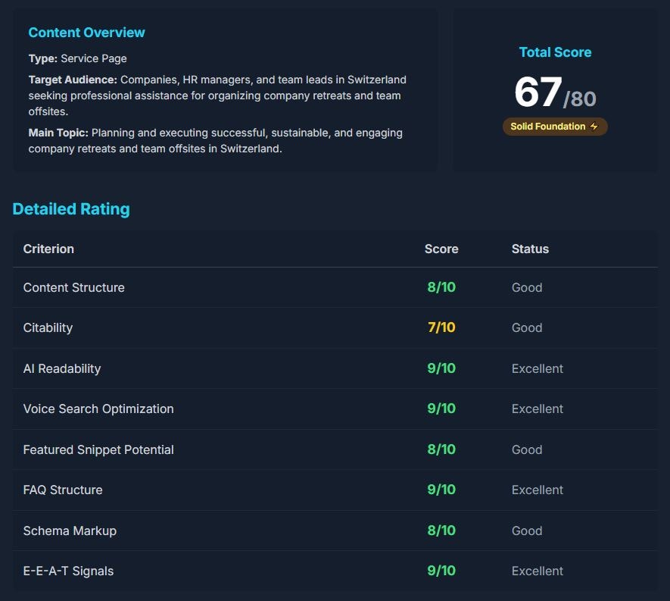Click the E-E-A-T Signals criterion
Image resolution: width=670 pixels, height=601 pixels.
[x=68, y=571]
